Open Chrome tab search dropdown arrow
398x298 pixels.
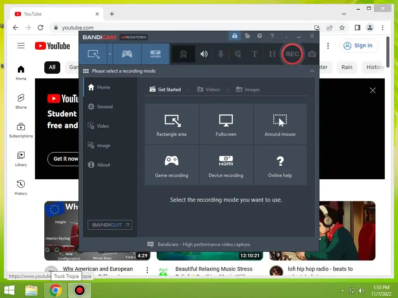point(344,14)
